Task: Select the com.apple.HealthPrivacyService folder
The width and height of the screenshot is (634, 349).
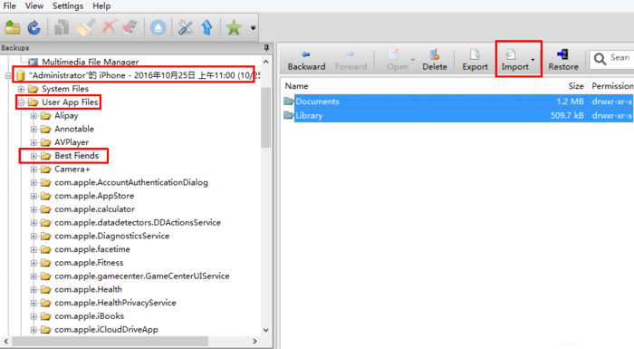Action: [115, 303]
